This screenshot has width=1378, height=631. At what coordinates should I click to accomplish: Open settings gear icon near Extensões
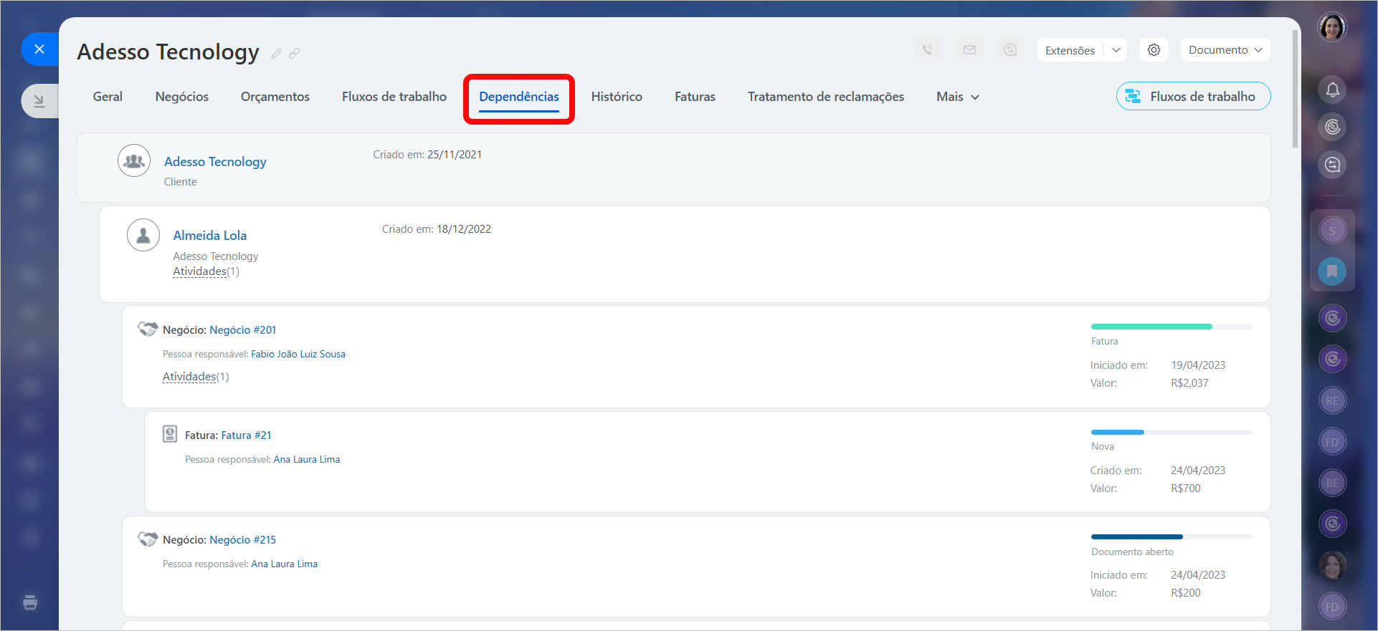click(x=1154, y=50)
